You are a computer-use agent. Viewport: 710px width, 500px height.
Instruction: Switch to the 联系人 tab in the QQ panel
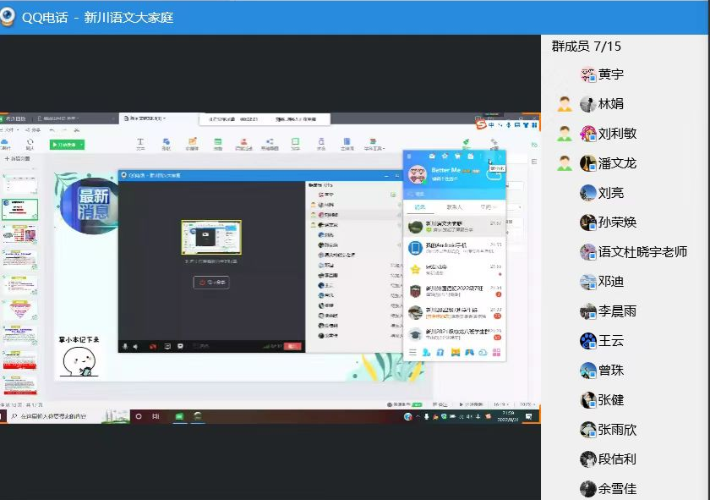coord(454,207)
